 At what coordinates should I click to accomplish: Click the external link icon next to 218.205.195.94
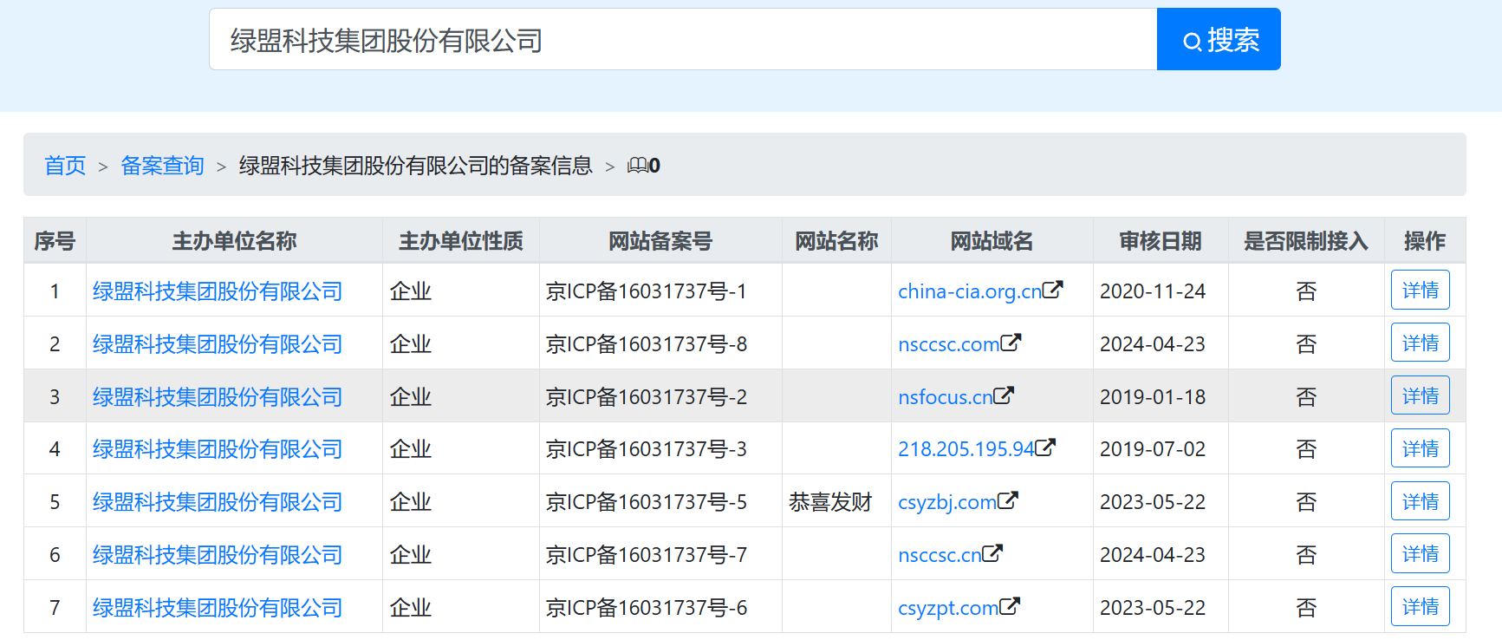click(1045, 447)
